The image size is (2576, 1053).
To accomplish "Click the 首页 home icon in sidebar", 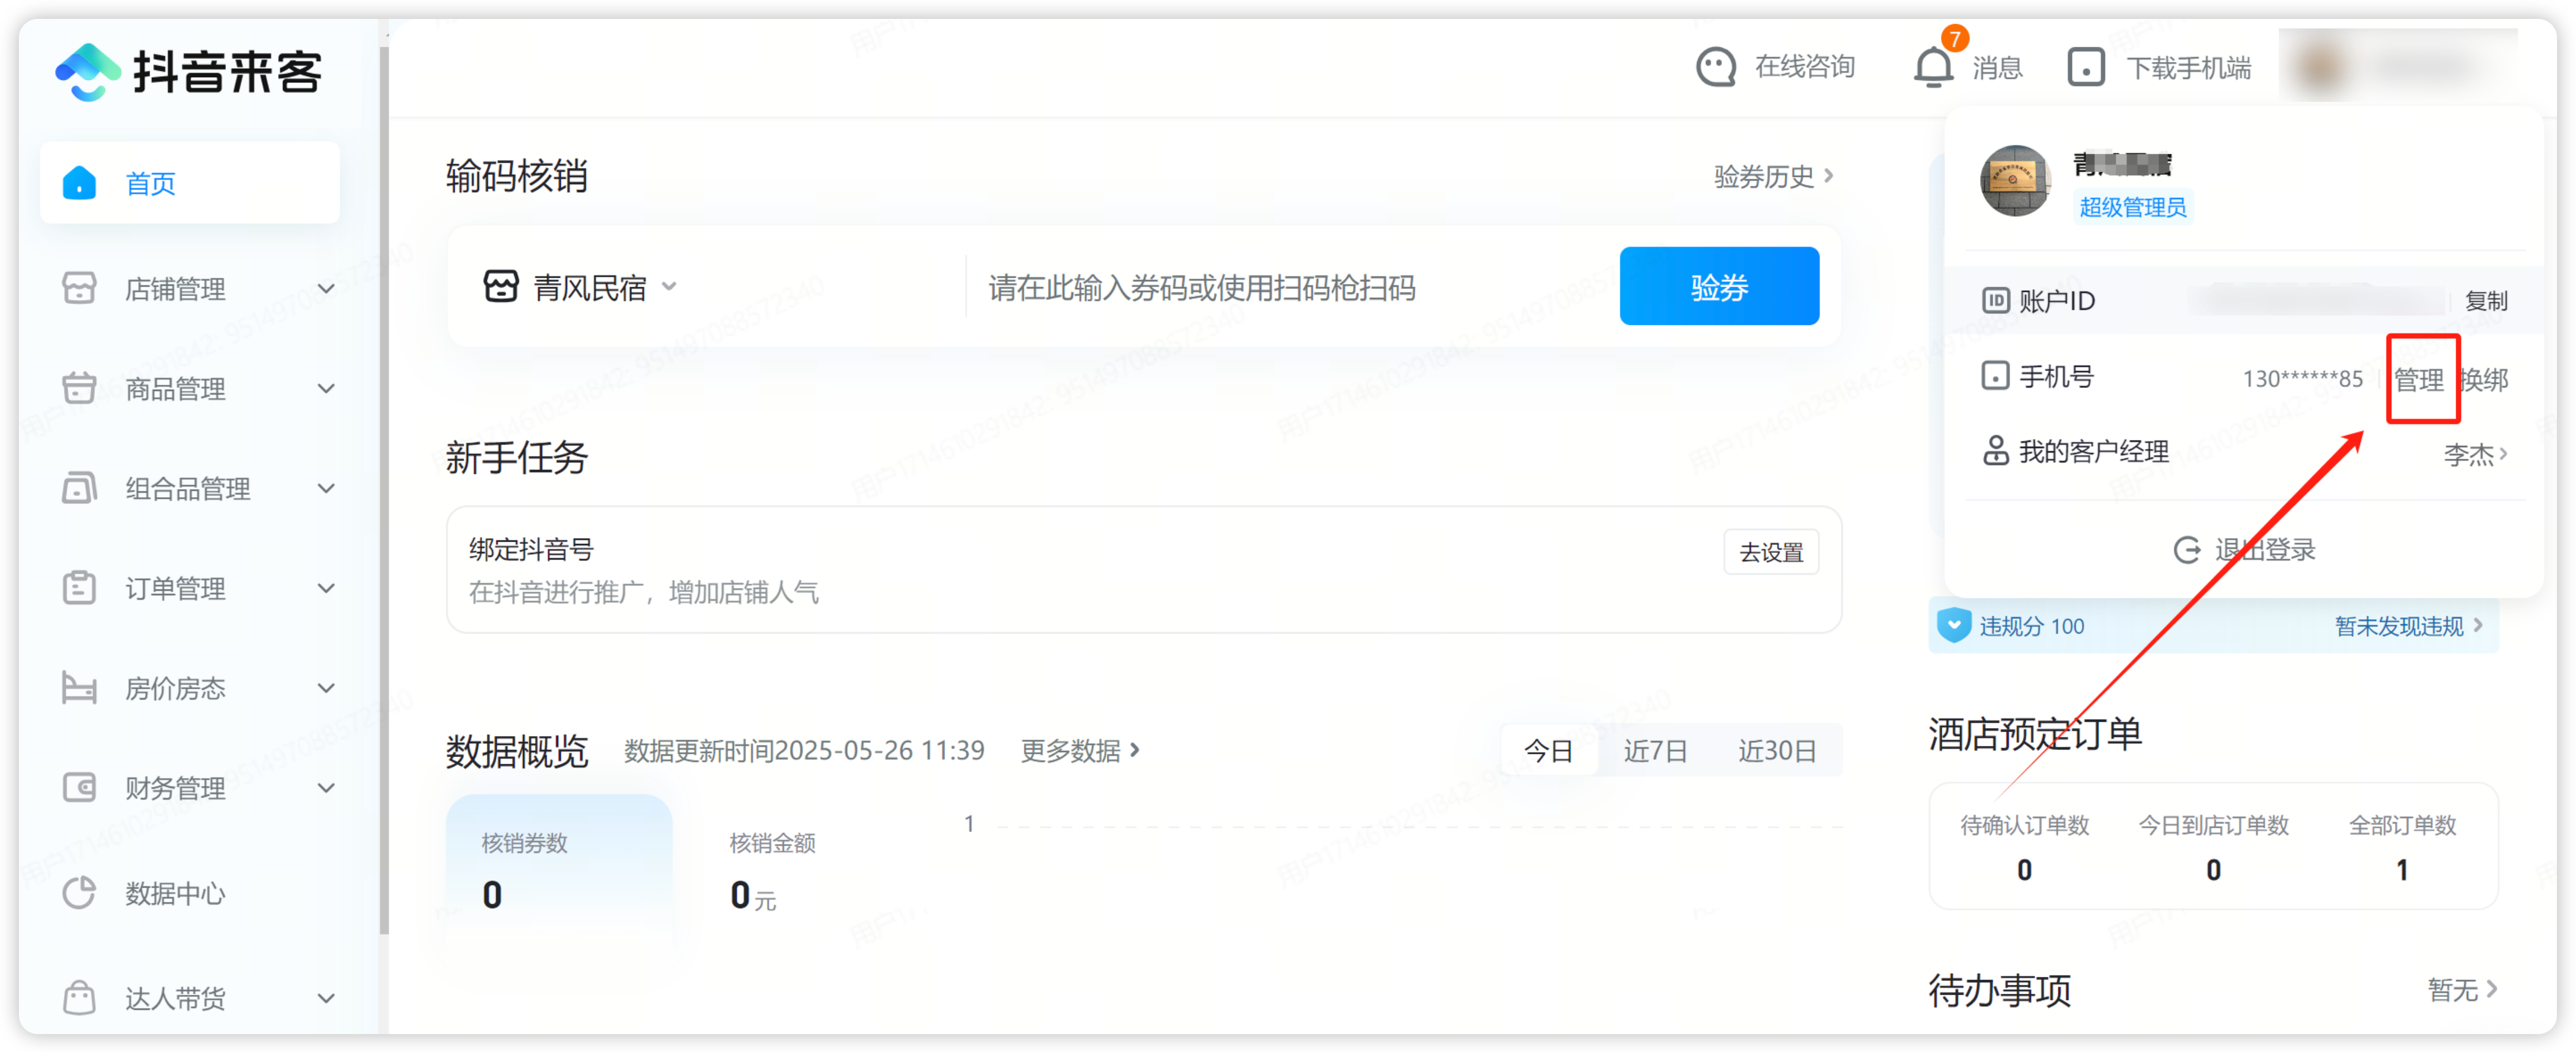I will click(80, 183).
